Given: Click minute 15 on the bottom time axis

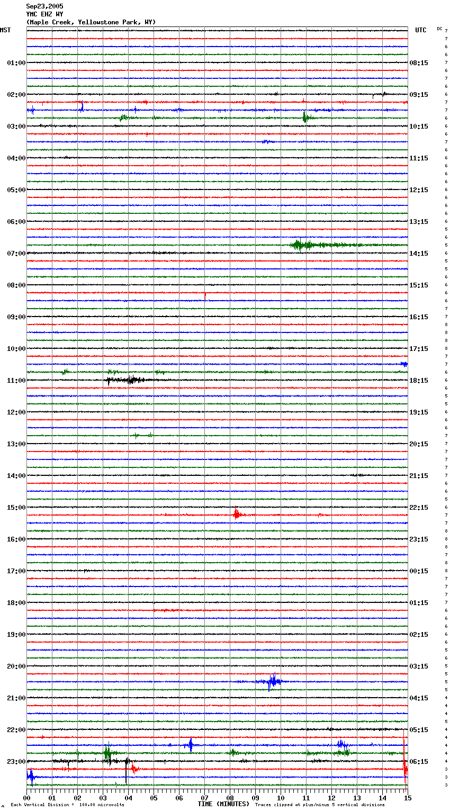Looking at the screenshot, I should coord(407,798).
